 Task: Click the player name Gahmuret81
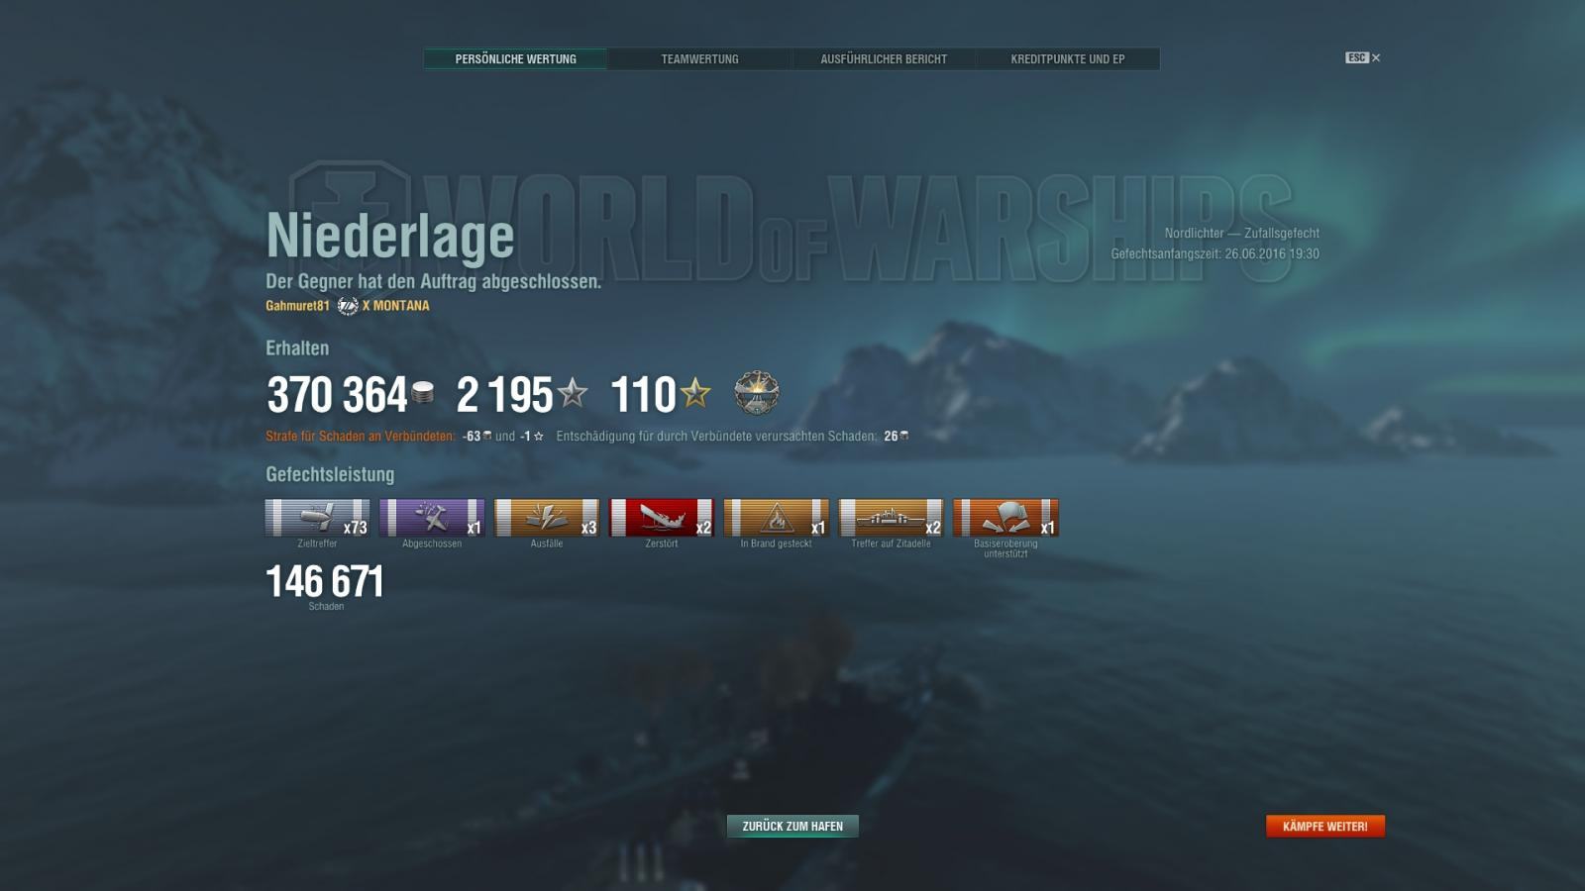click(x=297, y=306)
